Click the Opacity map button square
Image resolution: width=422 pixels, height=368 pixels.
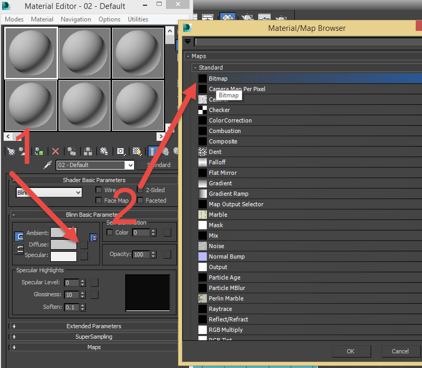167,254
